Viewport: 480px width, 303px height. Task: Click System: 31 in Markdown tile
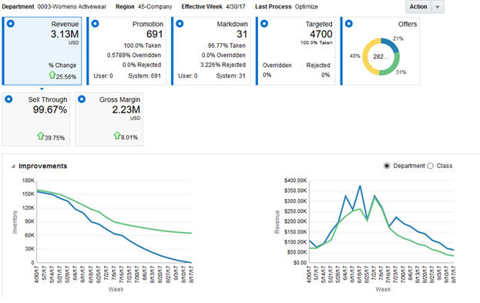tap(231, 76)
